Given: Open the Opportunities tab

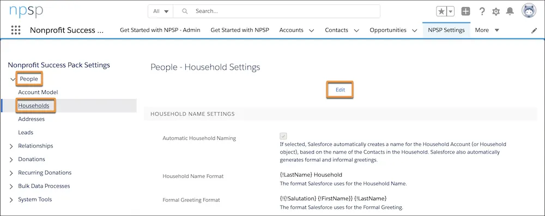Looking at the screenshot, I should click(388, 30).
